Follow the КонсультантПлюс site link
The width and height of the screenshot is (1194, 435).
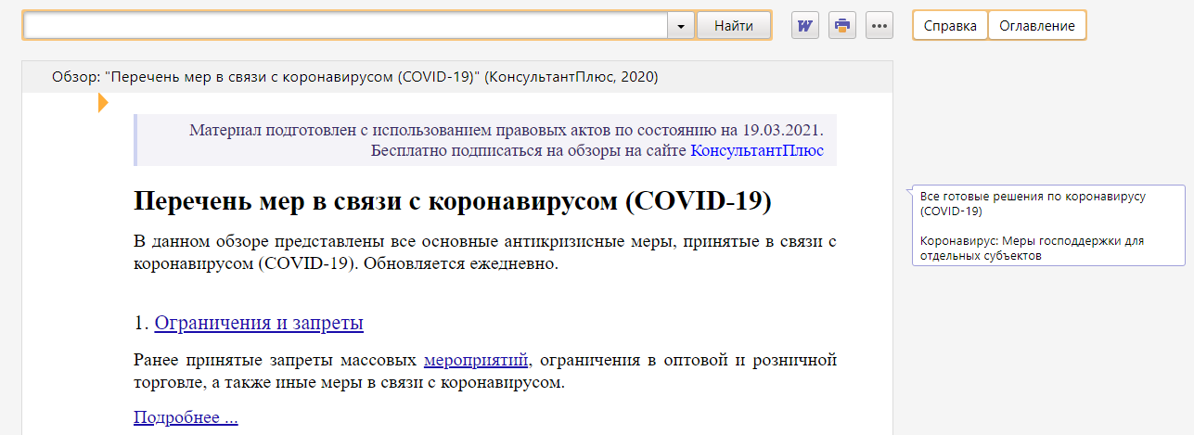point(756,150)
